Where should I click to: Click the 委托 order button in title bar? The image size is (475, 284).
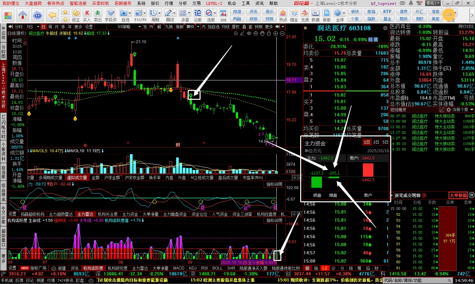[432, 3]
